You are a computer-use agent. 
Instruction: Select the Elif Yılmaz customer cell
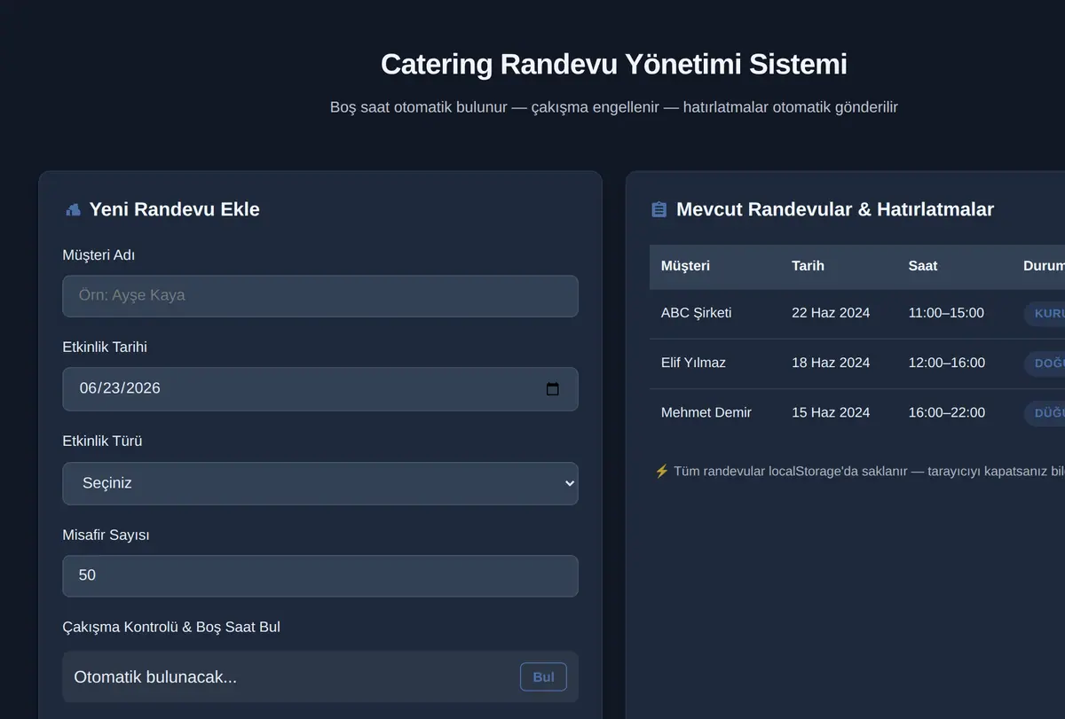[693, 363]
